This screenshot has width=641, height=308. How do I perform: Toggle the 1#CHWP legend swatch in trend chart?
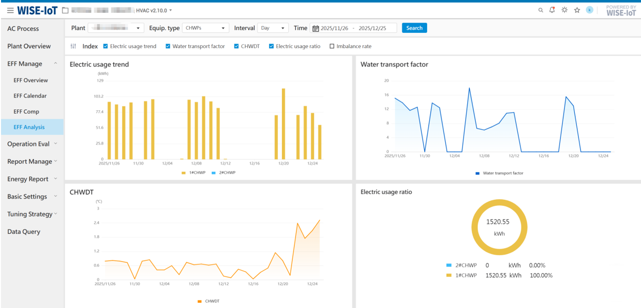[184, 173]
